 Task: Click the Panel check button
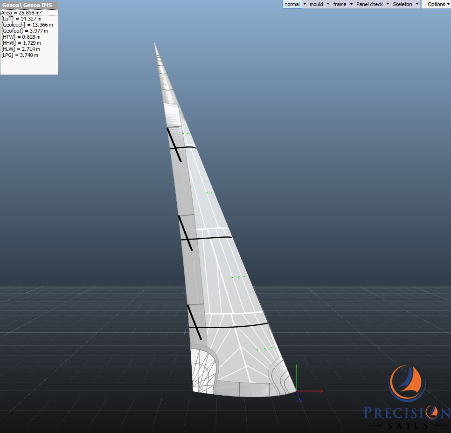pos(369,4)
